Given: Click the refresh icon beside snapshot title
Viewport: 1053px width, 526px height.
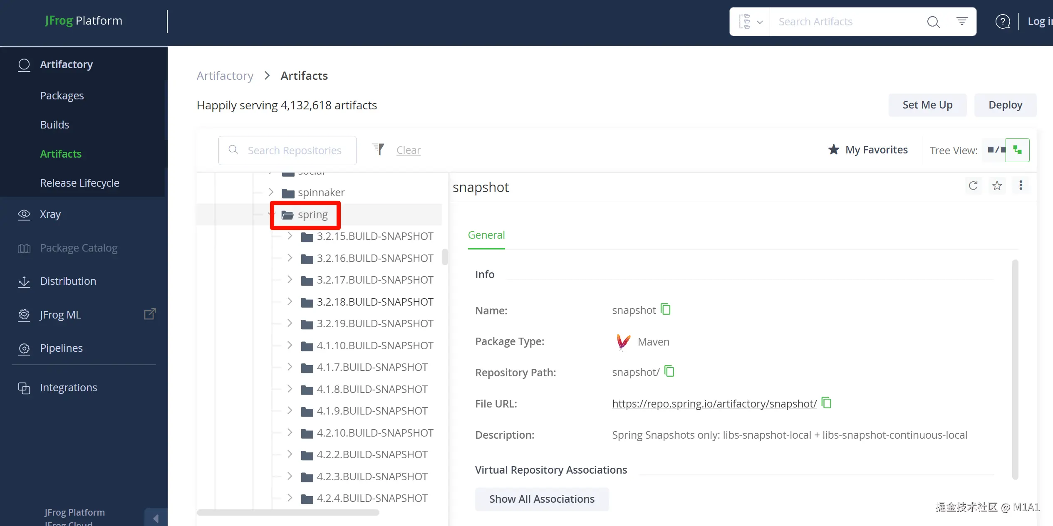Looking at the screenshot, I should tap(973, 185).
